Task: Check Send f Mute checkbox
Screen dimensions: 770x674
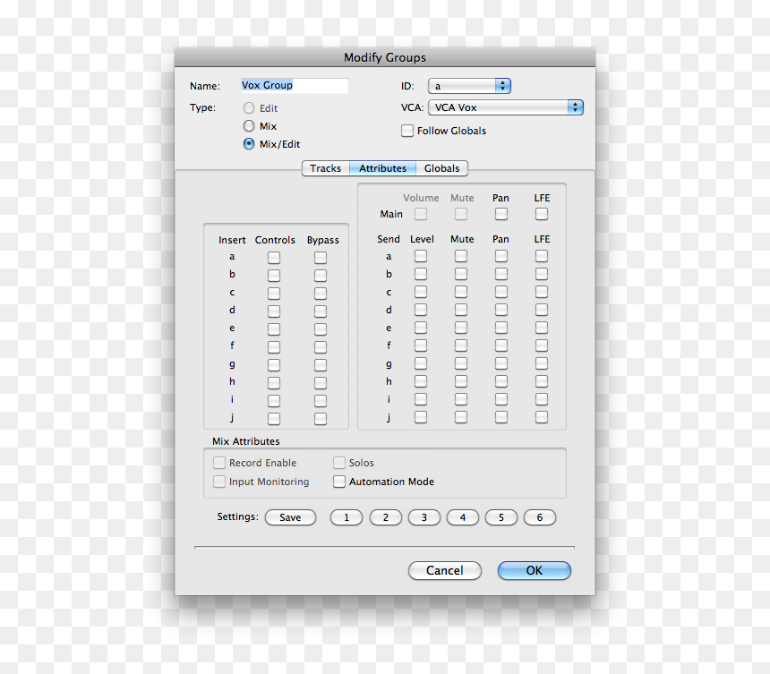Action: pos(460,346)
